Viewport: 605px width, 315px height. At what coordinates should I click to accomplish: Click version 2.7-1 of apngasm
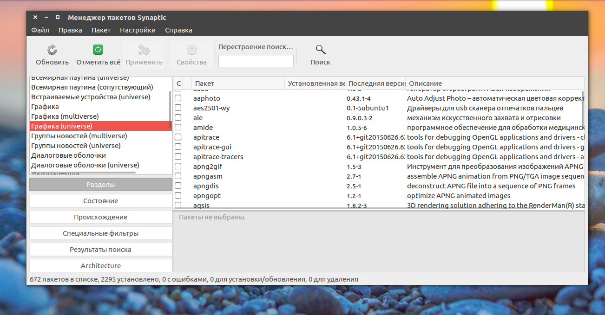pos(354,176)
